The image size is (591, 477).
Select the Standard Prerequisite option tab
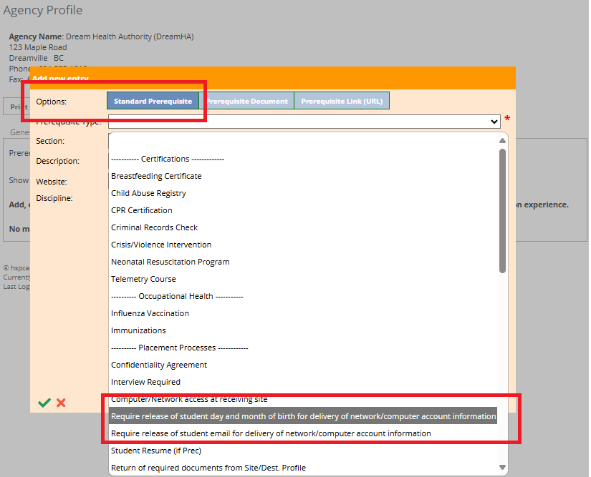(153, 101)
